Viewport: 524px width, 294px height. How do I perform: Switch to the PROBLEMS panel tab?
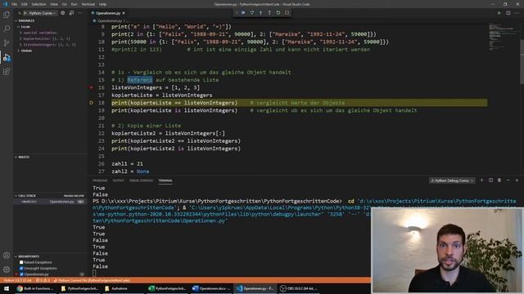(100, 180)
